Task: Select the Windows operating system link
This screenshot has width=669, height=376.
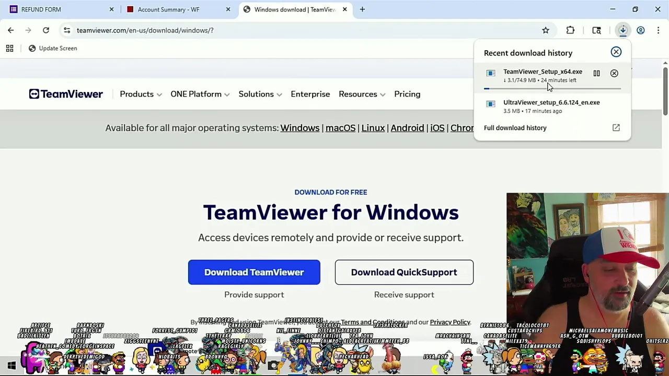Action: click(x=299, y=128)
